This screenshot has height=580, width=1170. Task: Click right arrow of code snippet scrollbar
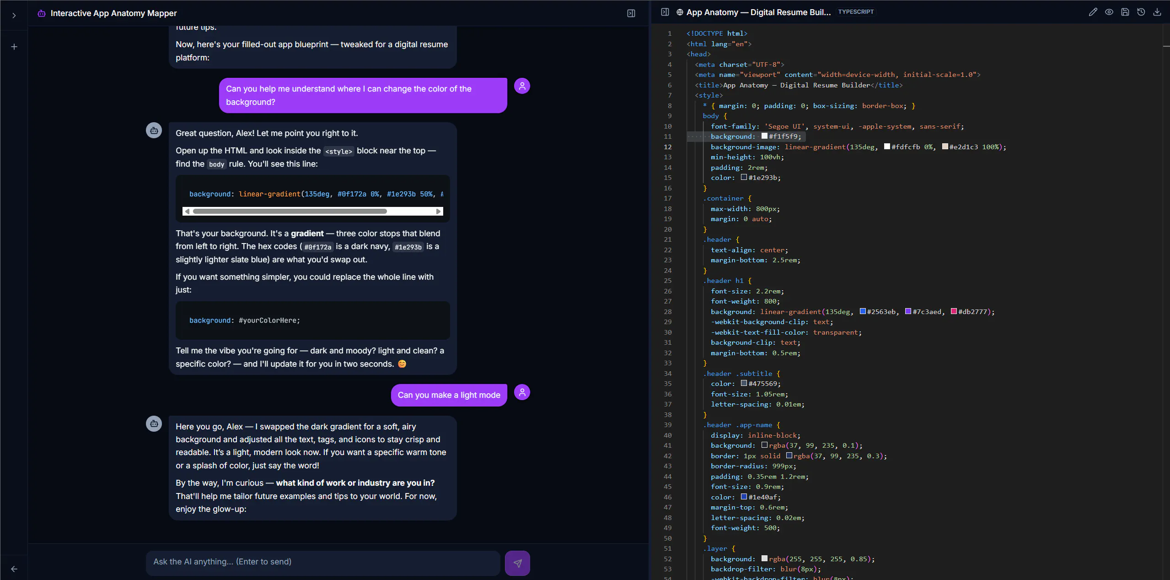[438, 211]
